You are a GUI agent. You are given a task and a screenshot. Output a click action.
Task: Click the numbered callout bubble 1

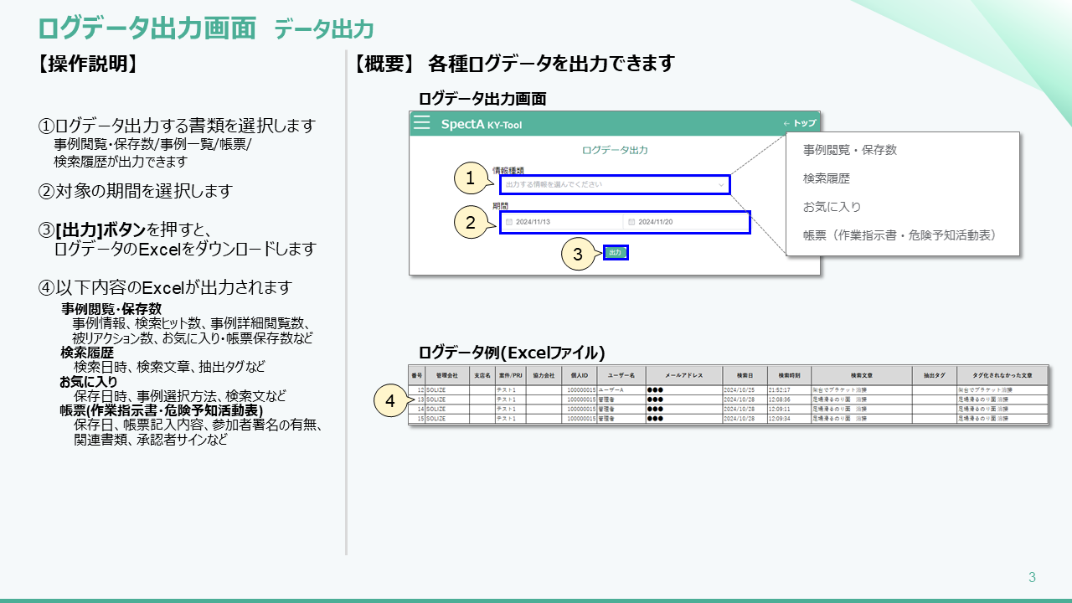tap(470, 178)
